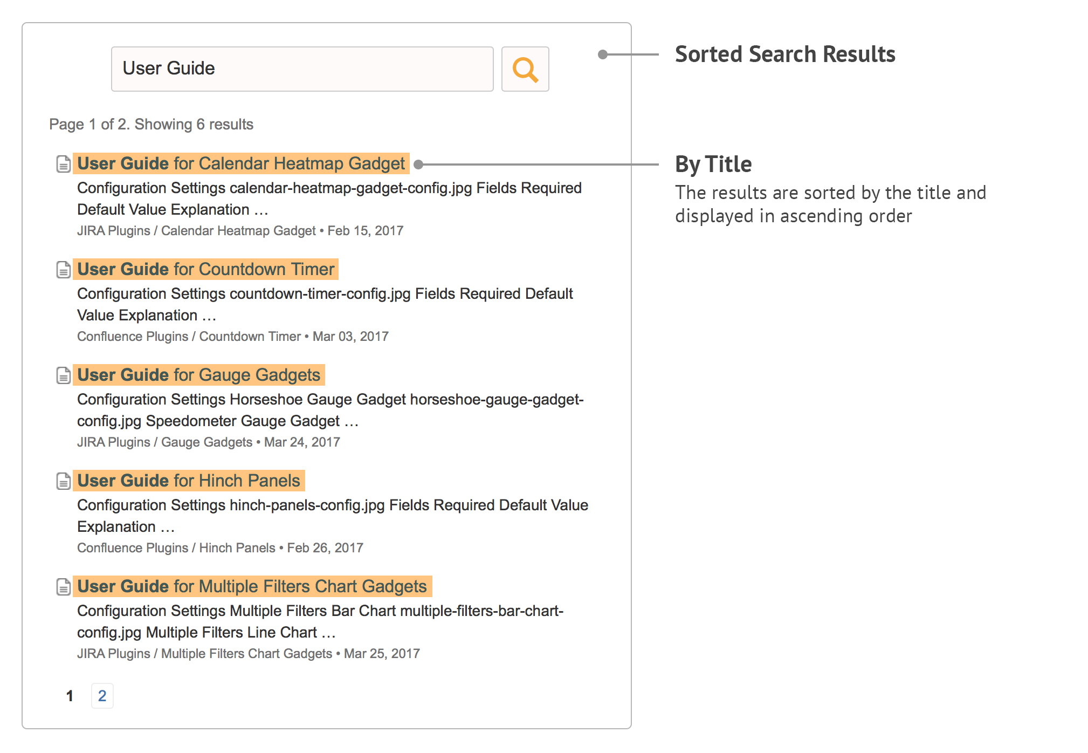
Task: Open User Guide for Hinch Panels
Action: pos(189,481)
